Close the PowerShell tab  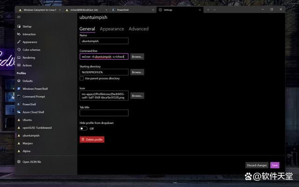153,10
